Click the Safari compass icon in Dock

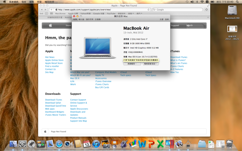59,144
